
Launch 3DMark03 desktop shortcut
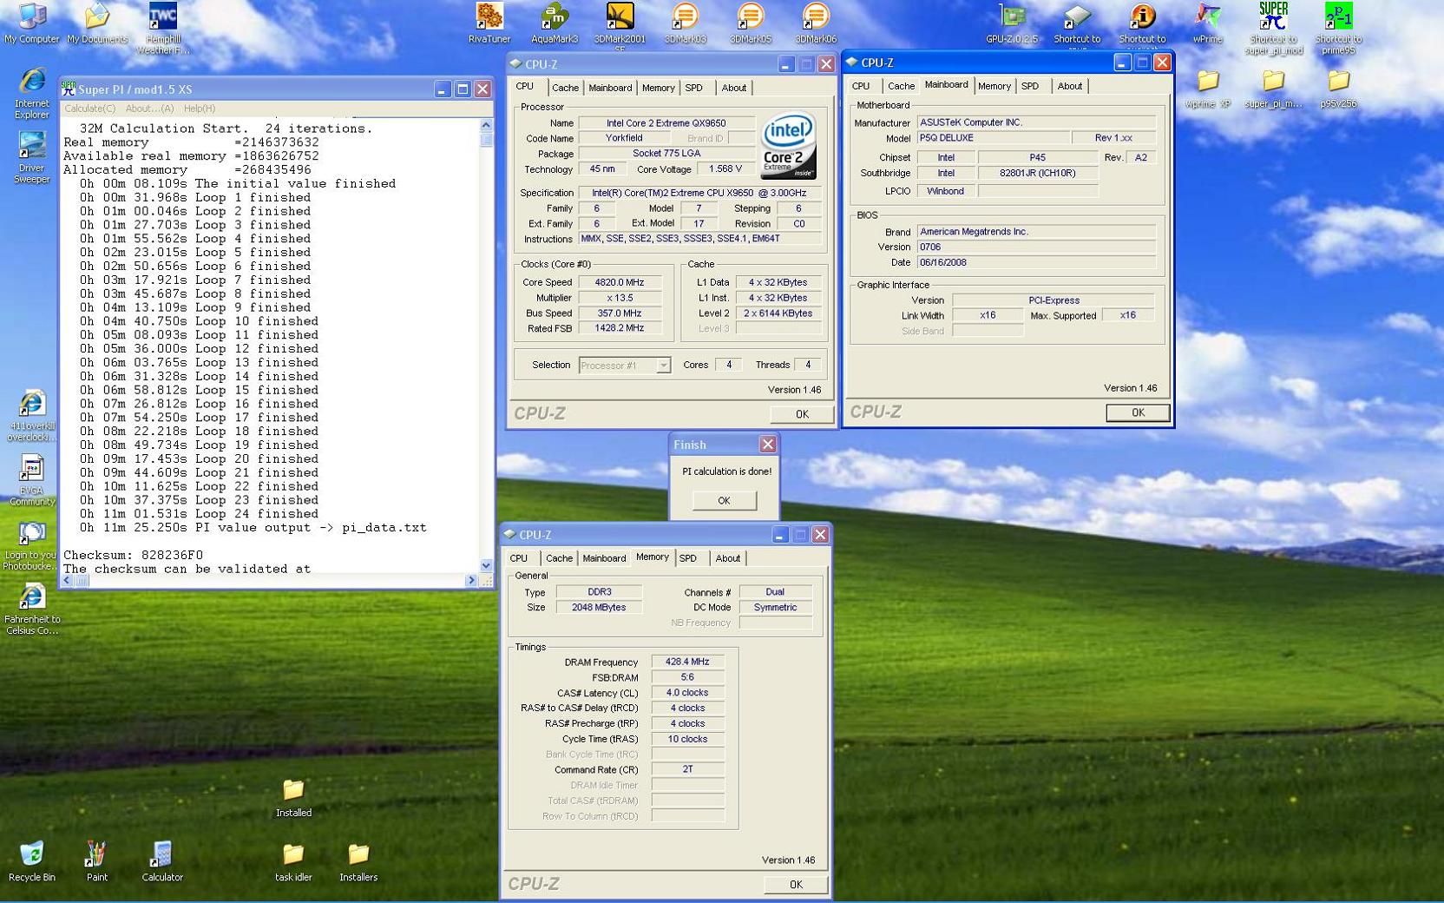(x=685, y=23)
